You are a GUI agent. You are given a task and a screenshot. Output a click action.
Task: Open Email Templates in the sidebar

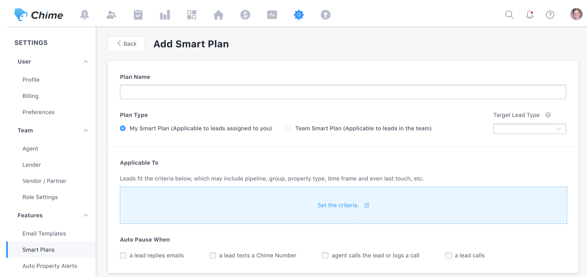click(44, 234)
